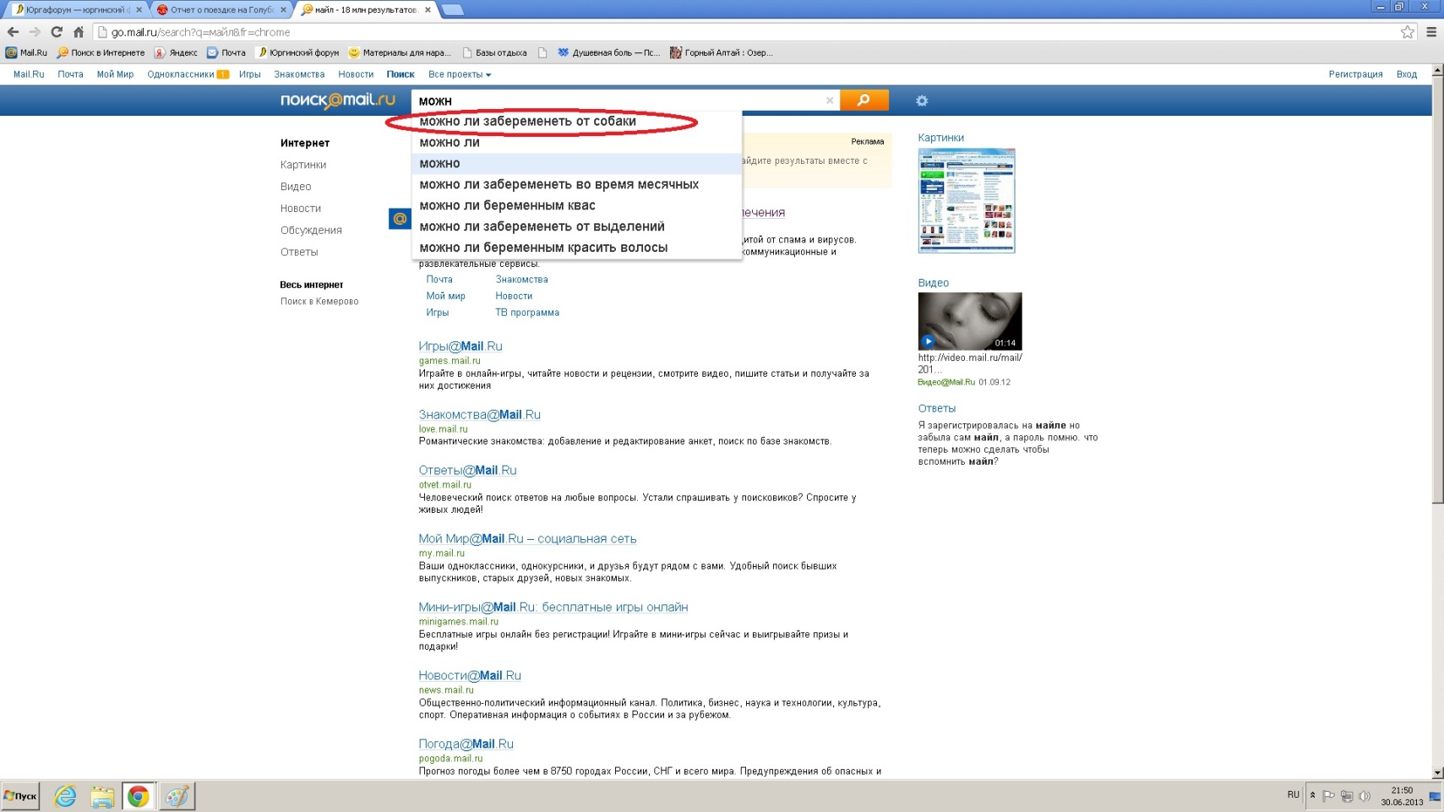Image resolution: width=1444 pixels, height=812 pixels.
Task: Open search settings gear icon
Action: pyautogui.click(x=922, y=101)
